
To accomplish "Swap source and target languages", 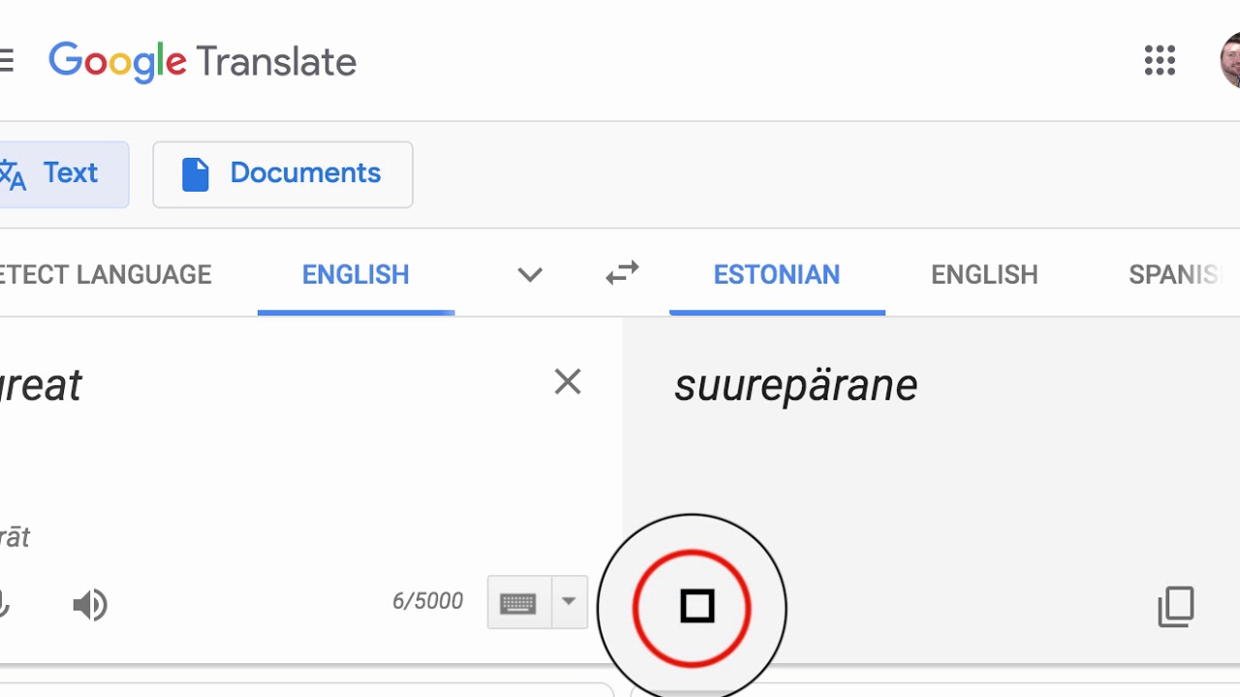I will coord(622,274).
